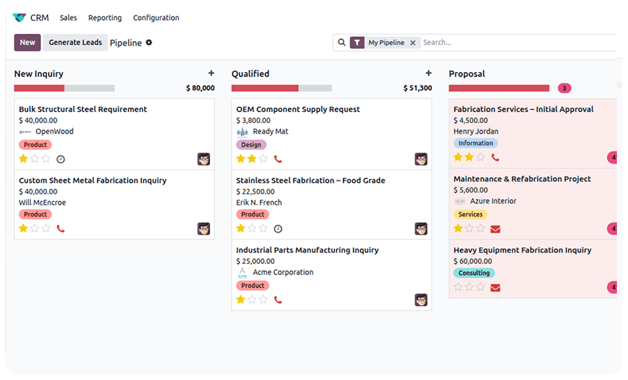Click salesperson avatar on Stainless Steel card

tap(421, 229)
